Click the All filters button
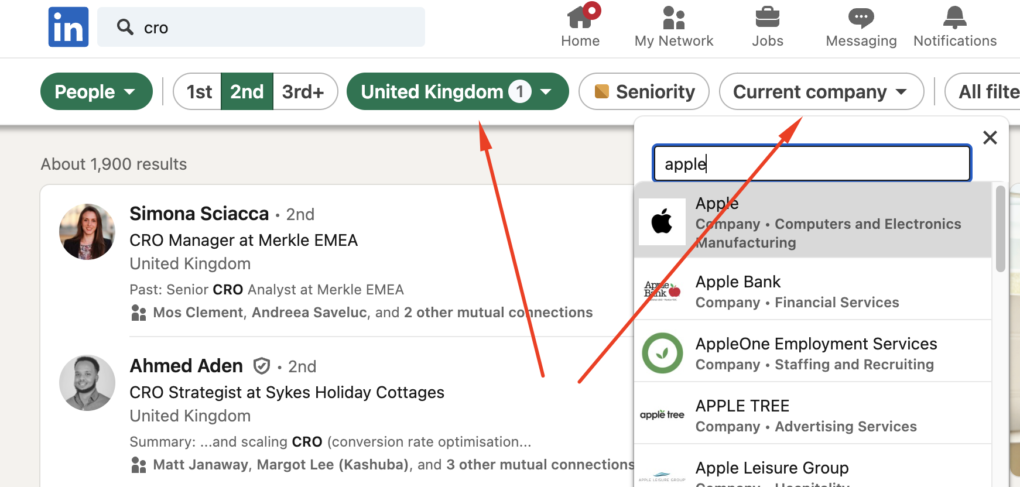The height and width of the screenshot is (487, 1020). (x=995, y=91)
